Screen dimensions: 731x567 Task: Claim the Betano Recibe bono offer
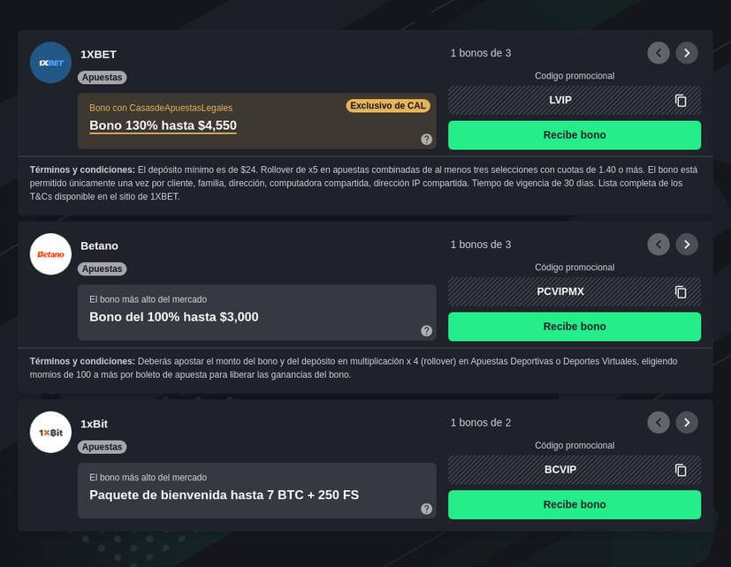(575, 326)
